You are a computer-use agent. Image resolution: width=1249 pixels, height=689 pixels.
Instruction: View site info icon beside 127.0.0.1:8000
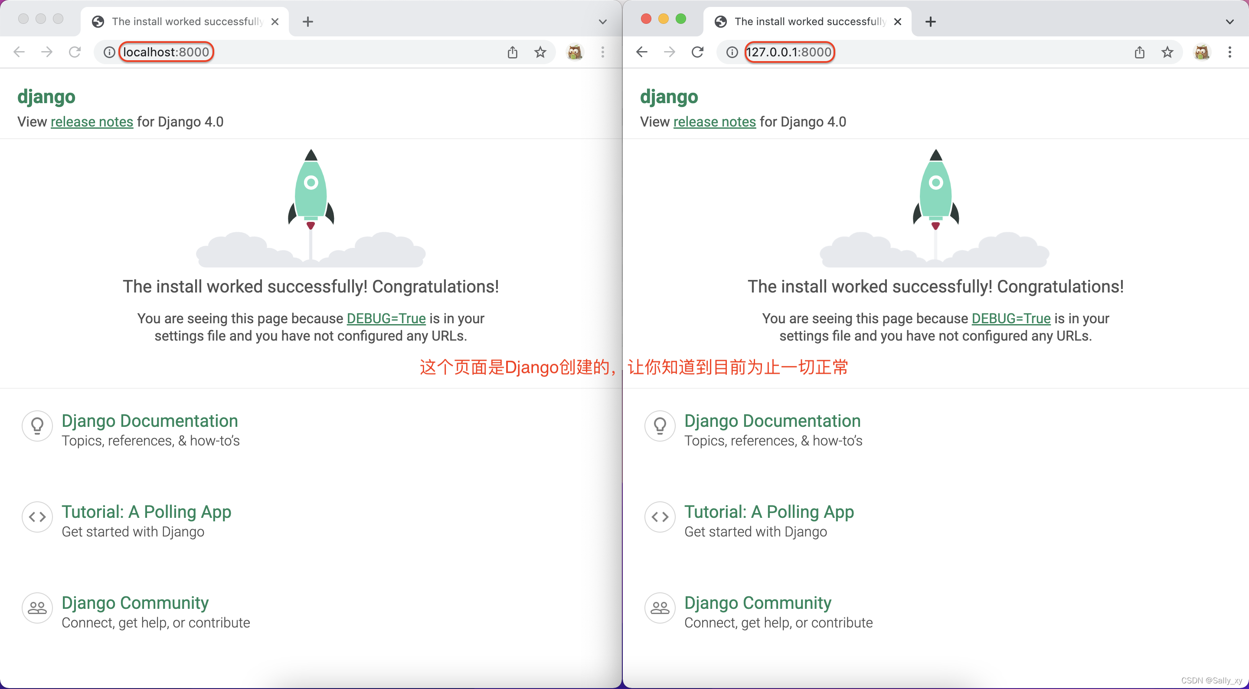pyautogui.click(x=732, y=52)
